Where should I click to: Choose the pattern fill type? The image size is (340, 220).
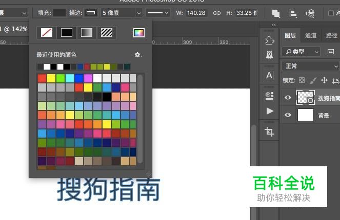[107, 33]
